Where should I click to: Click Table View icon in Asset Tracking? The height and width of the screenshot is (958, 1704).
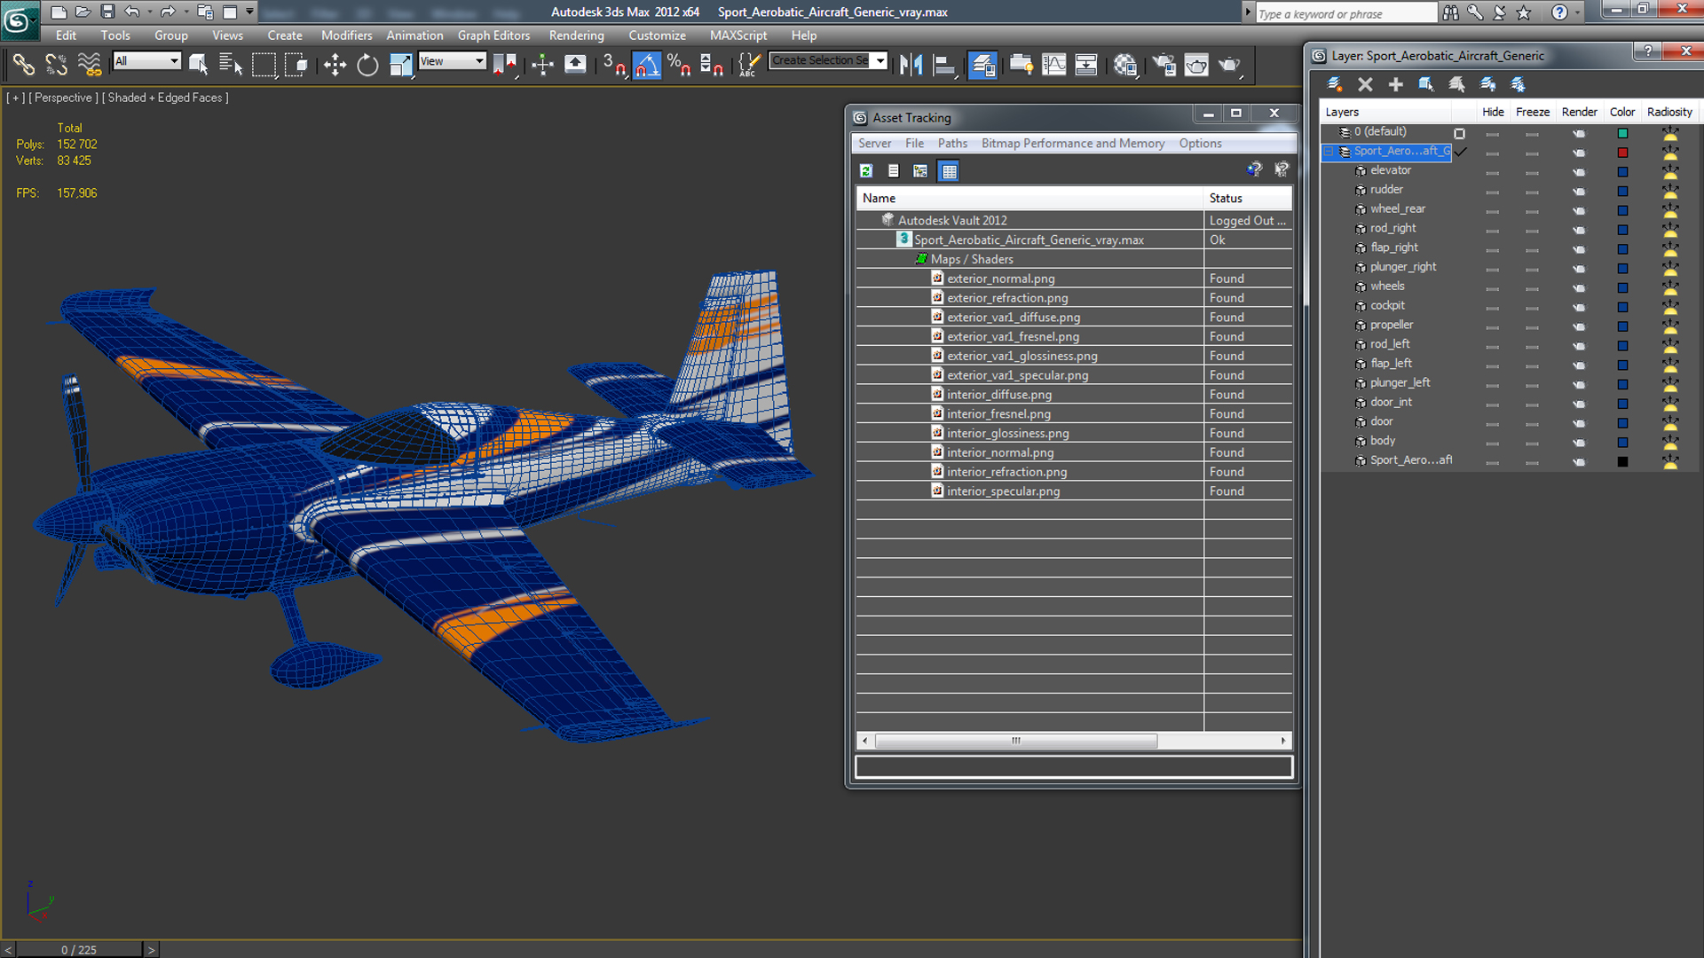point(949,171)
